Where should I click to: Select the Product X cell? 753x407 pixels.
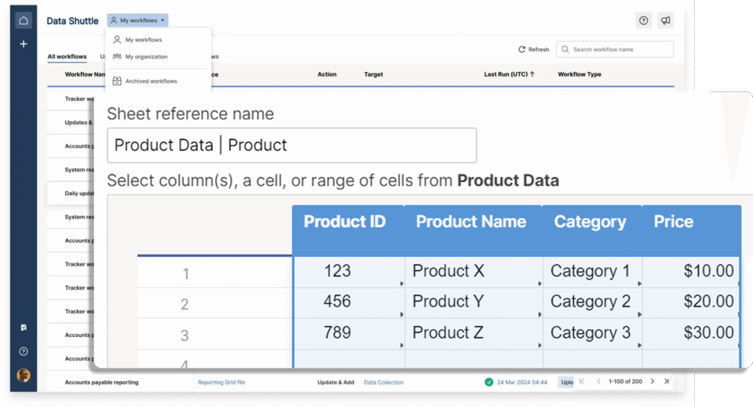pyautogui.click(x=474, y=272)
